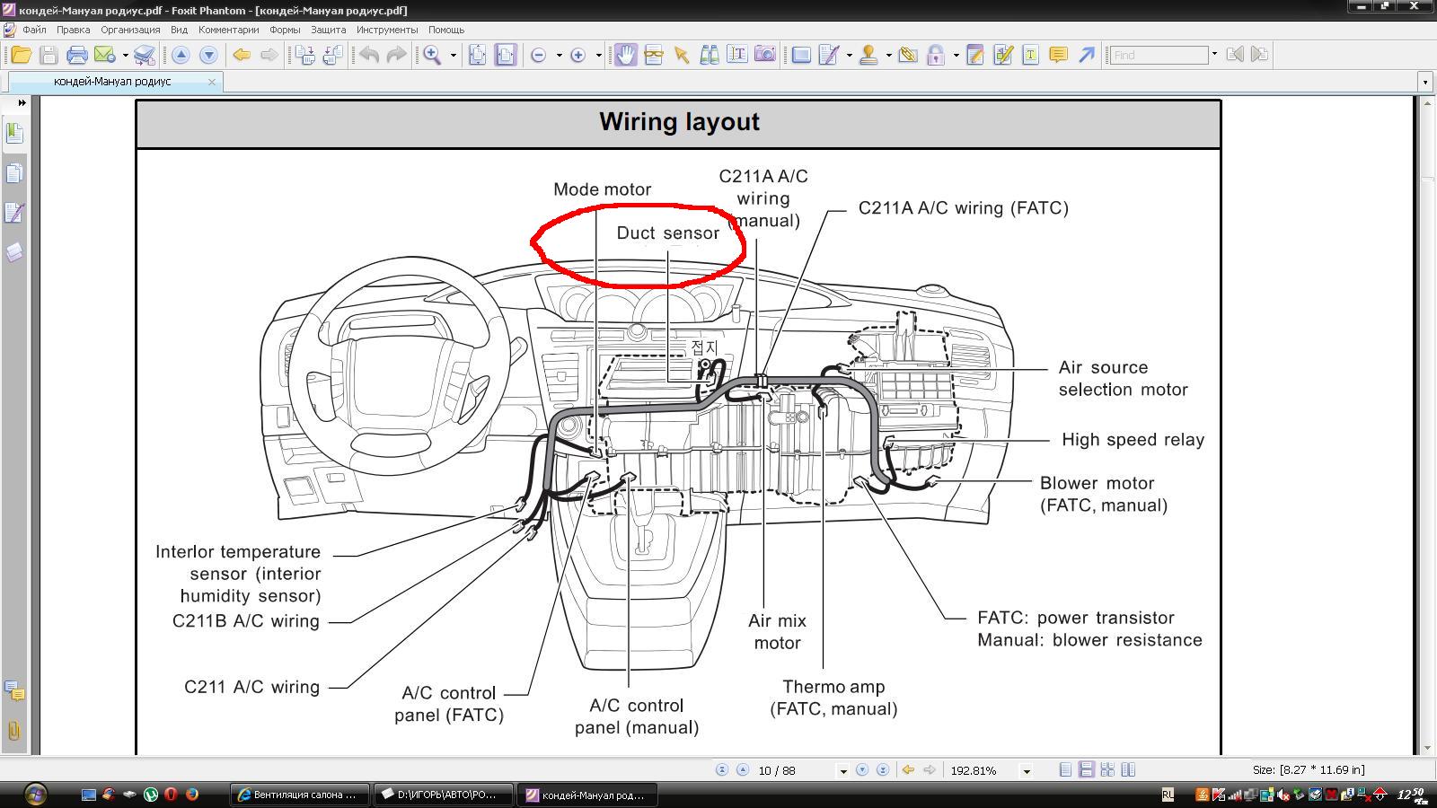Switch to single page layout view
This screenshot has height=808, width=1437.
pyautogui.click(x=1065, y=770)
